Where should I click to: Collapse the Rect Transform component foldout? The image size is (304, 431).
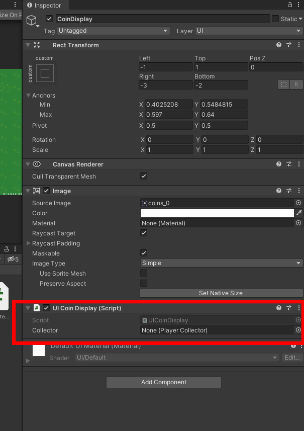pyautogui.click(x=28, y=45)
